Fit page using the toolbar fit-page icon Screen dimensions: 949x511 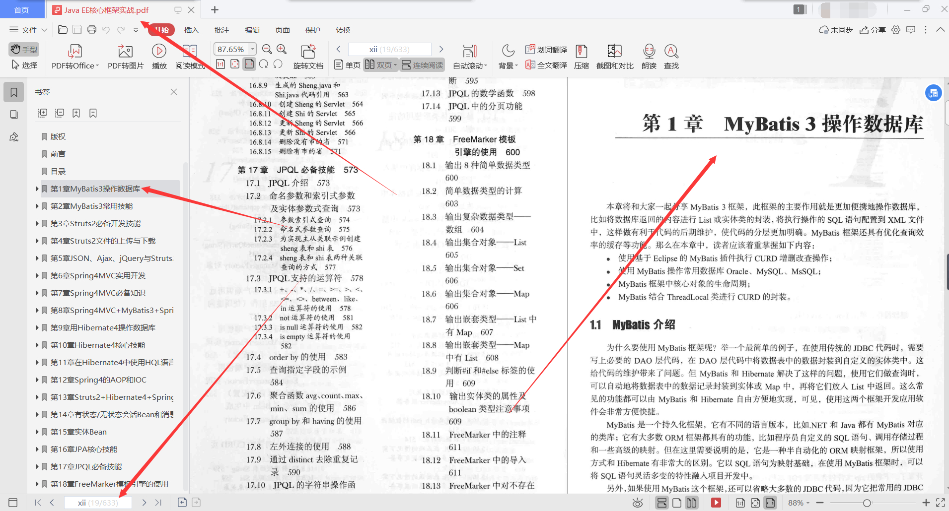click(x=235, y=64)
